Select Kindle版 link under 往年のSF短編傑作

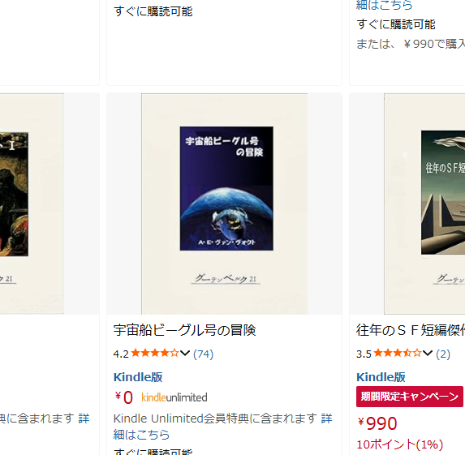click(381, 377)
